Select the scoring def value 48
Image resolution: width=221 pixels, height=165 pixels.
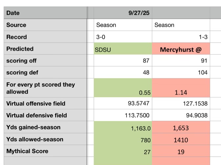point(123,73)
